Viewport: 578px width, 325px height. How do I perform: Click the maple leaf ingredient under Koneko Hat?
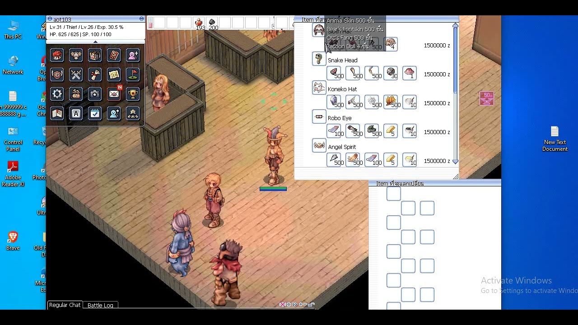pos(391,102)
